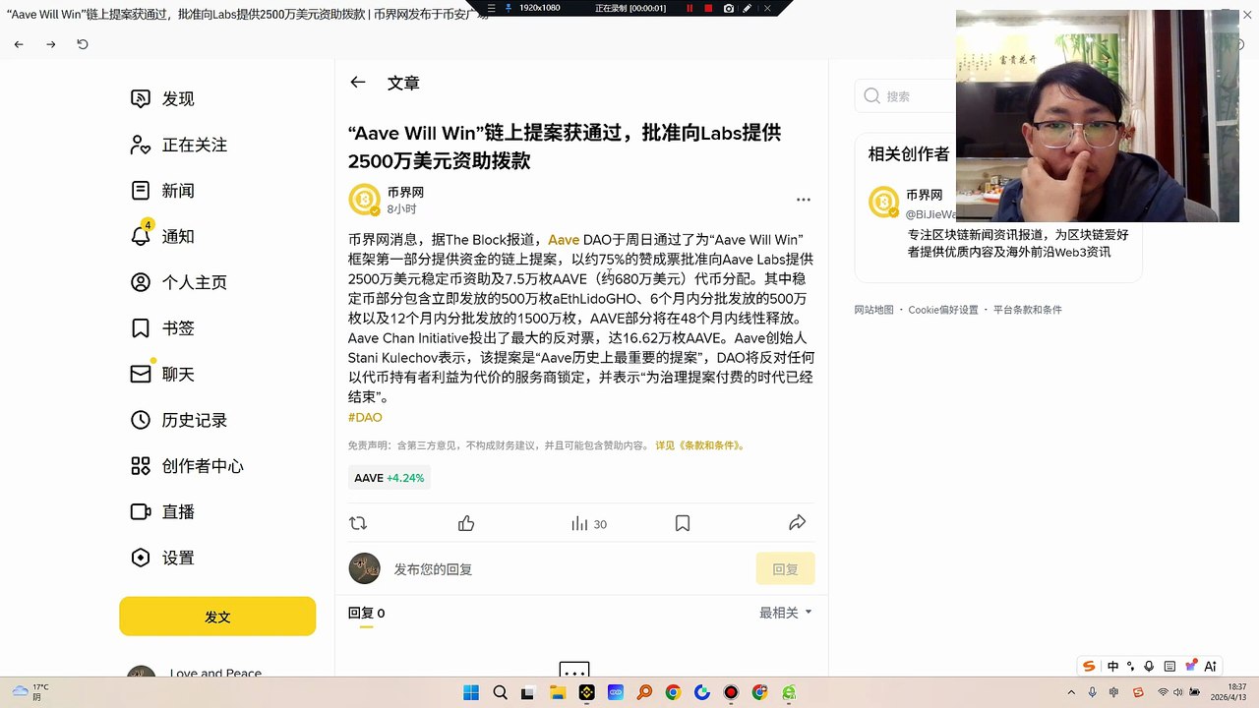Open the article's three-dot more menu
1259x708 pixels.
804,200
